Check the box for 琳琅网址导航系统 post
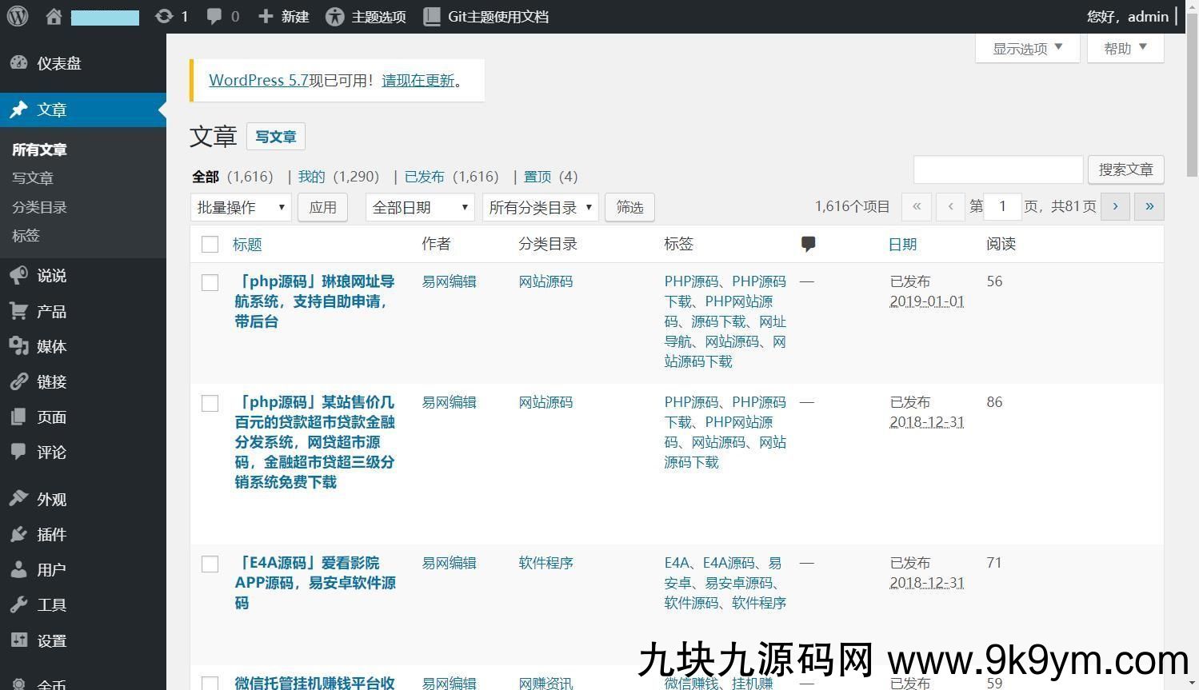1199x690 pixels. [210, 282]
